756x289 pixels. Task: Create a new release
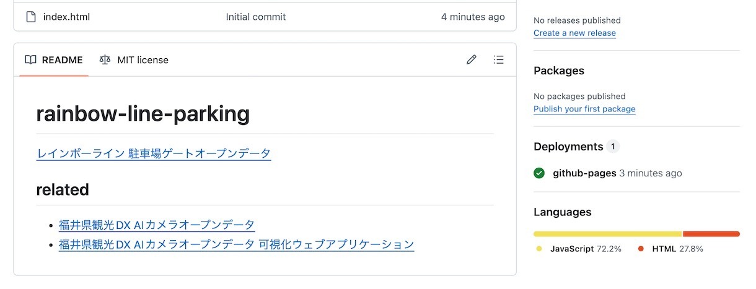574,33
